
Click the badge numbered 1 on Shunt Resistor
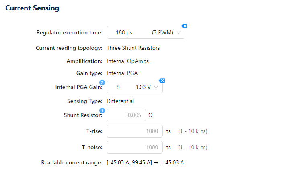pos(102,111)
